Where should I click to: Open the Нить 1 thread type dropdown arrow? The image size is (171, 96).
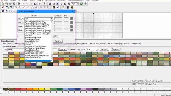[52, 19]
